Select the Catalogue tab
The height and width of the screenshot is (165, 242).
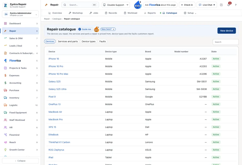pos(170,13)
